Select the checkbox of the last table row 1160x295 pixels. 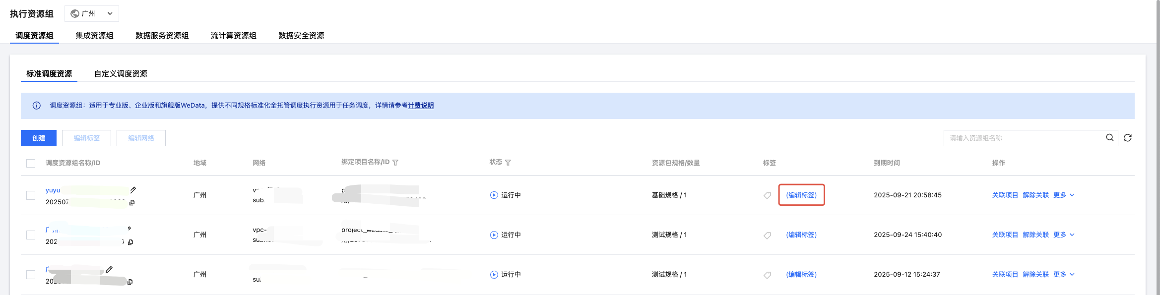[31, 275]
